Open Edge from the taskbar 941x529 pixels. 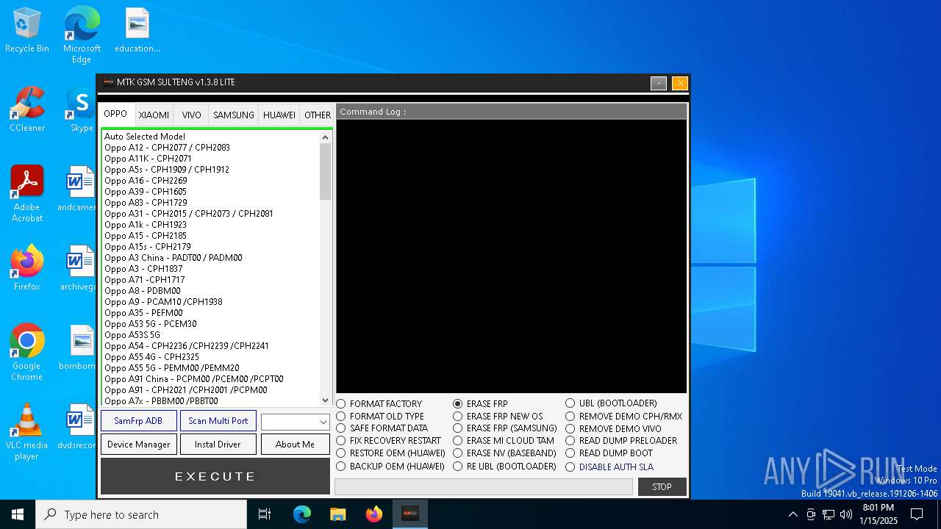302,514
